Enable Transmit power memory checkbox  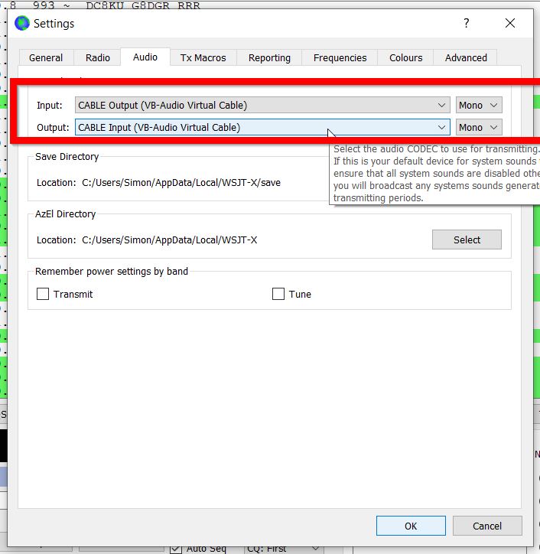43,294
